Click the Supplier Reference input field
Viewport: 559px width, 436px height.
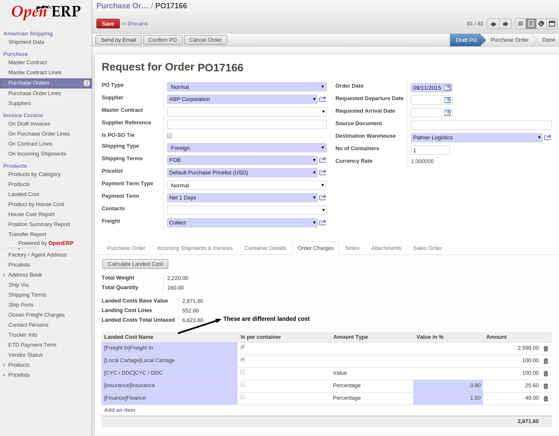pyautogui.click(x=247, y=124)
